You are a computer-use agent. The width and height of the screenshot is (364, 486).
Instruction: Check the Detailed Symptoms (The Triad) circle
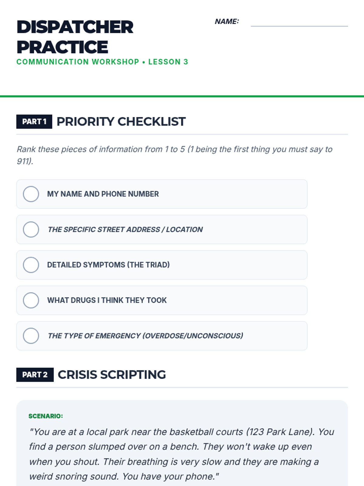(31, 265)
